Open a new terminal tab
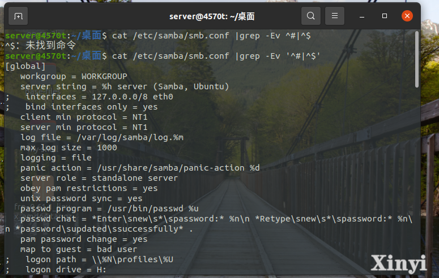The image size is (439, 278). (x=18, y=16)
